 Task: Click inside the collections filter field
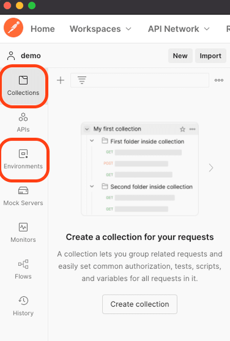point(140,80)
